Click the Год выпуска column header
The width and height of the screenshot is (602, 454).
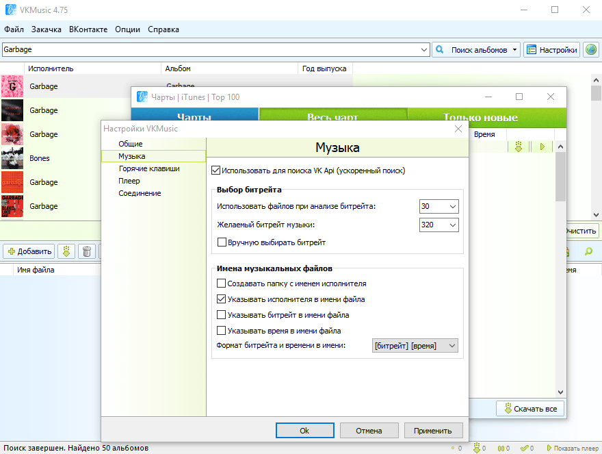(x=325, y=68)
